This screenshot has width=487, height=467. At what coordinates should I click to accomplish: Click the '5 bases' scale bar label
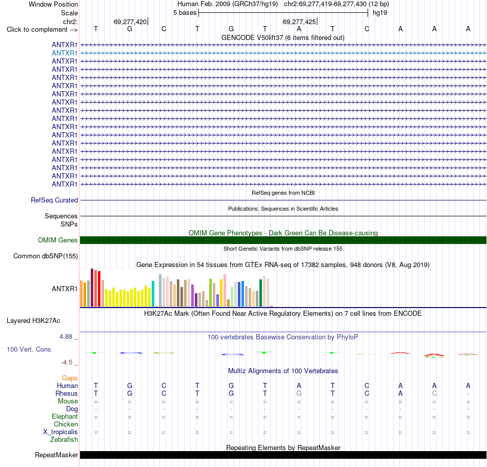click(185, 13)
